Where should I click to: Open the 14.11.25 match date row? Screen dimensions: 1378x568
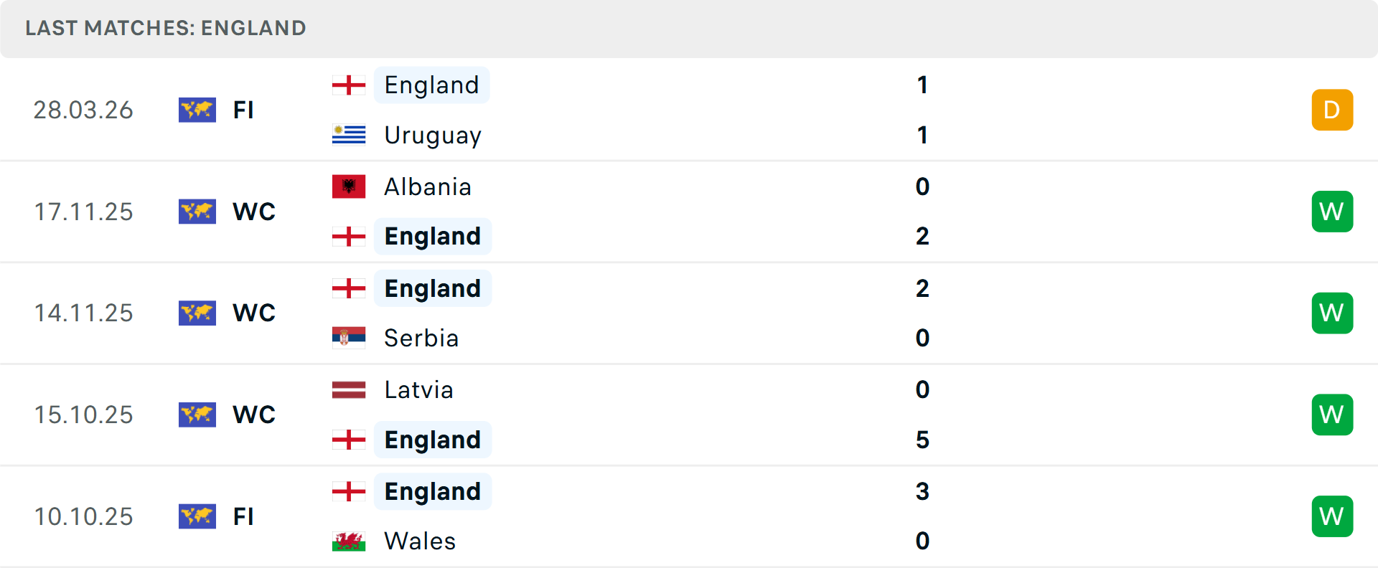tap(83, 313)
